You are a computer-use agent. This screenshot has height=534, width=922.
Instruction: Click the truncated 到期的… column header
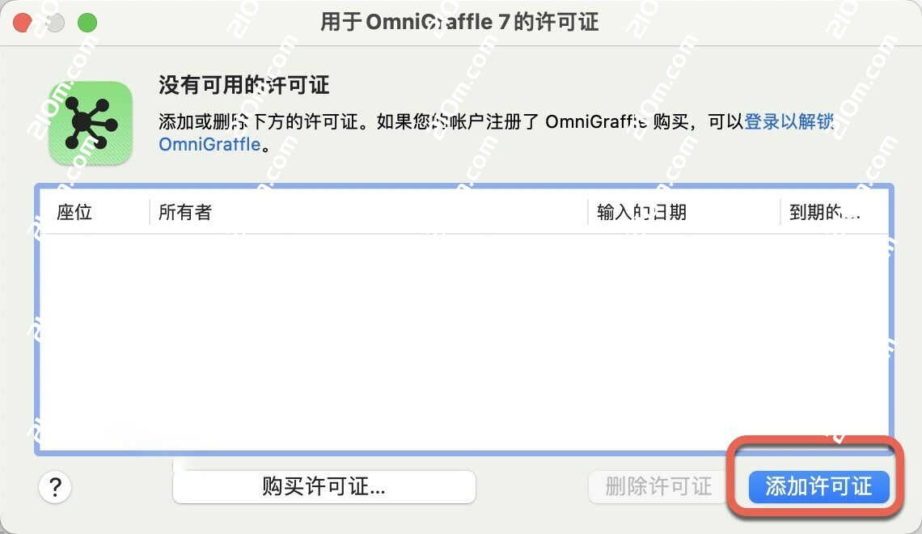tap(824, 213)
